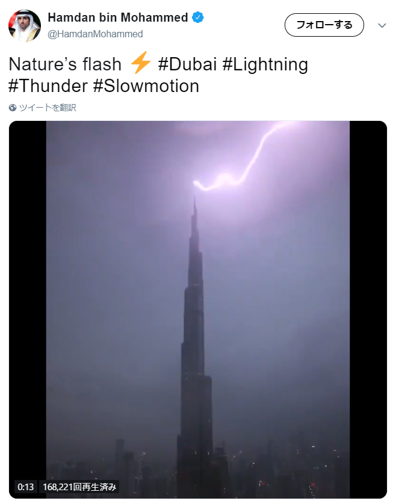
Task: Open Hamdan bin Mohammed's profile avatar
Action: coord(25,25)
